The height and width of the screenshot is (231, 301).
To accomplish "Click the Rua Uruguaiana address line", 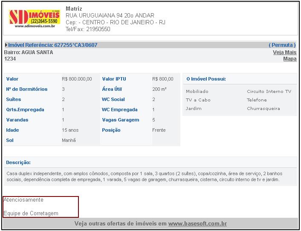I will [x=110, y=16].
